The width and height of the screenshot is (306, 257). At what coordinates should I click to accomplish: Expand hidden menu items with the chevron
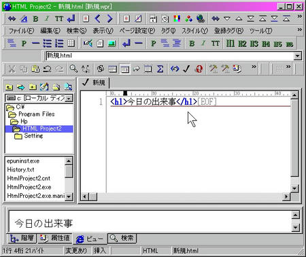coord(299,30)
